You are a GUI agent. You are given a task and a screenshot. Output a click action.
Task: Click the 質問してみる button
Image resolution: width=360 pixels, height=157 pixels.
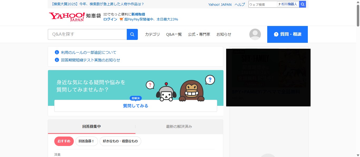135,106
